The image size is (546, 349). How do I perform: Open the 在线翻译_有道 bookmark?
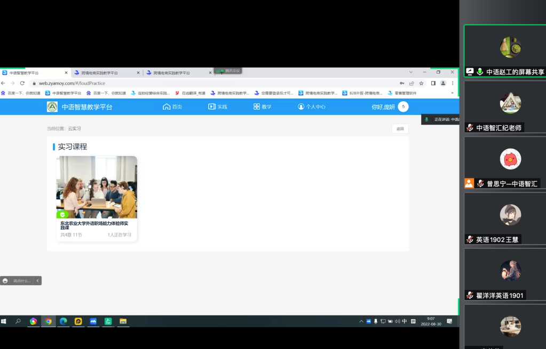pyautogui.click(x=190, y=93)
